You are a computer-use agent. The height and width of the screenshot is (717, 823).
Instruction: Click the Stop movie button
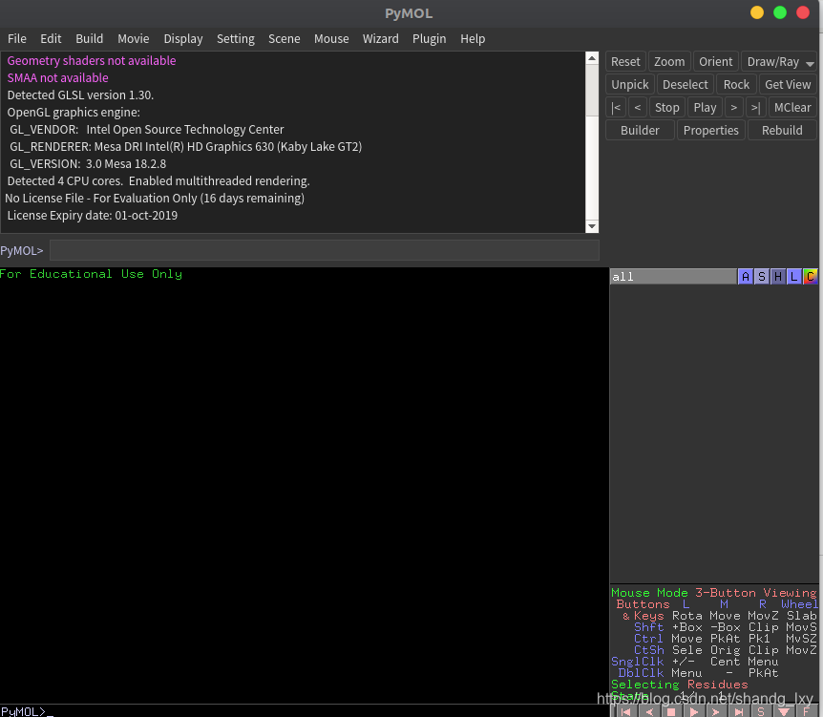[667, 108]
